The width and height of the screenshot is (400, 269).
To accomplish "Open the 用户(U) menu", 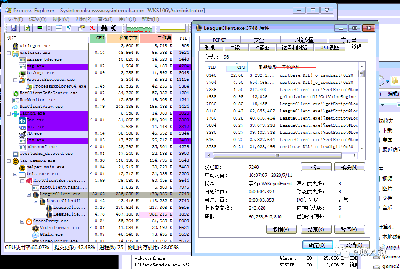I will [x=127, y=19].
